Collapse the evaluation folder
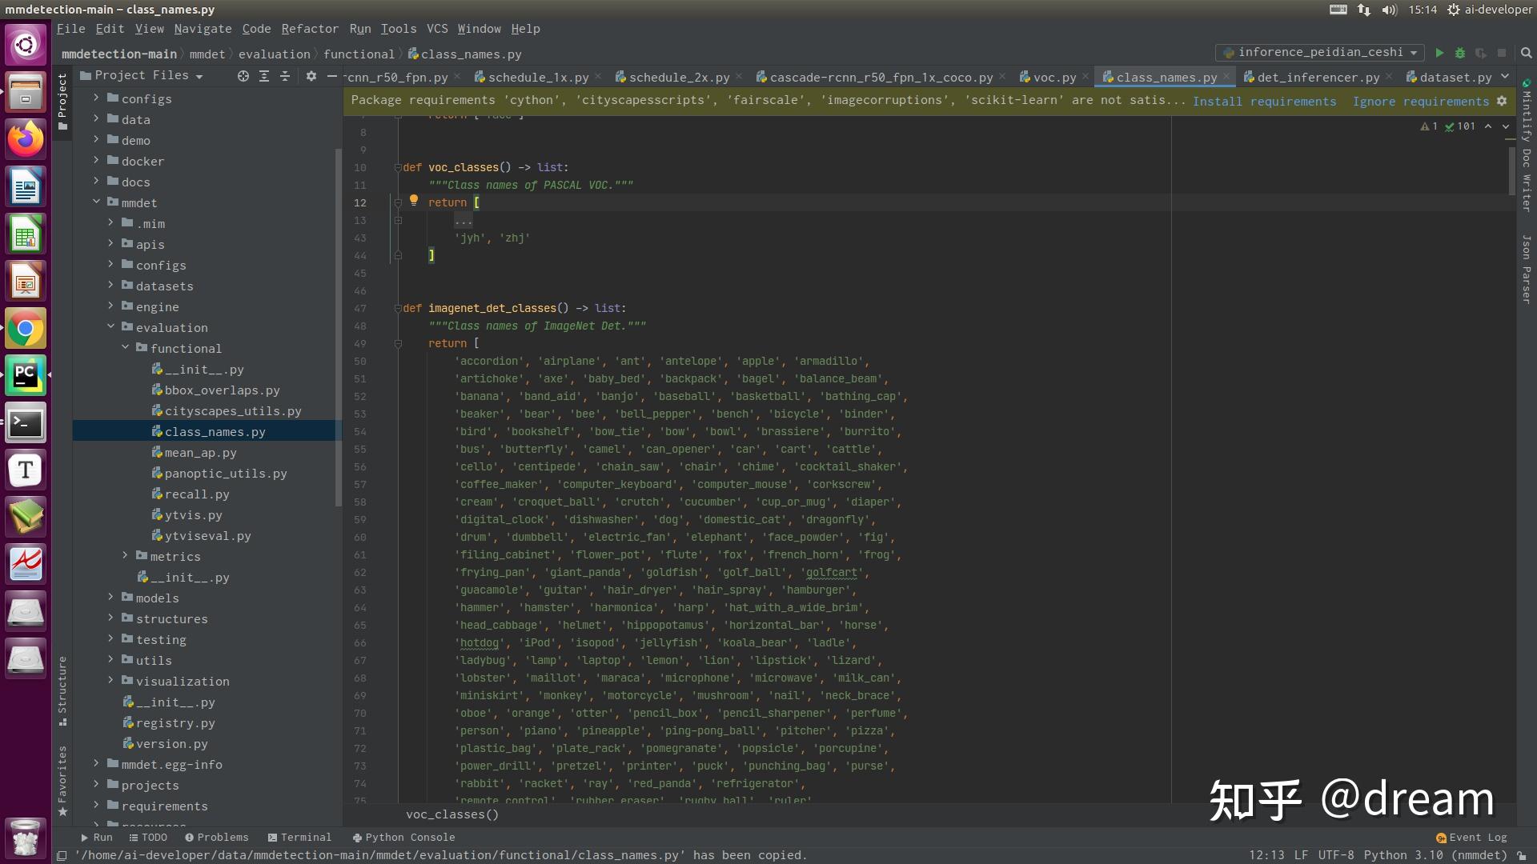This screenshot has width=1537, height=864. pyautogui.click(x=110, y=327)
